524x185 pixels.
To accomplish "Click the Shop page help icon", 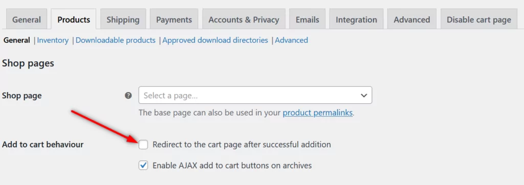I will coord(128,96).
